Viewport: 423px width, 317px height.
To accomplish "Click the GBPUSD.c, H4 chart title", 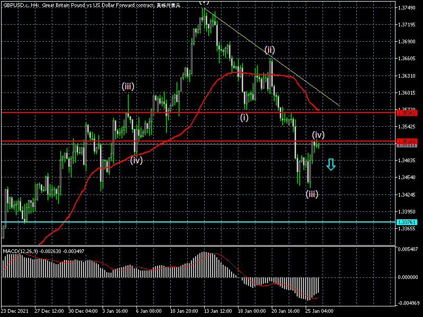I will [91, 5].
